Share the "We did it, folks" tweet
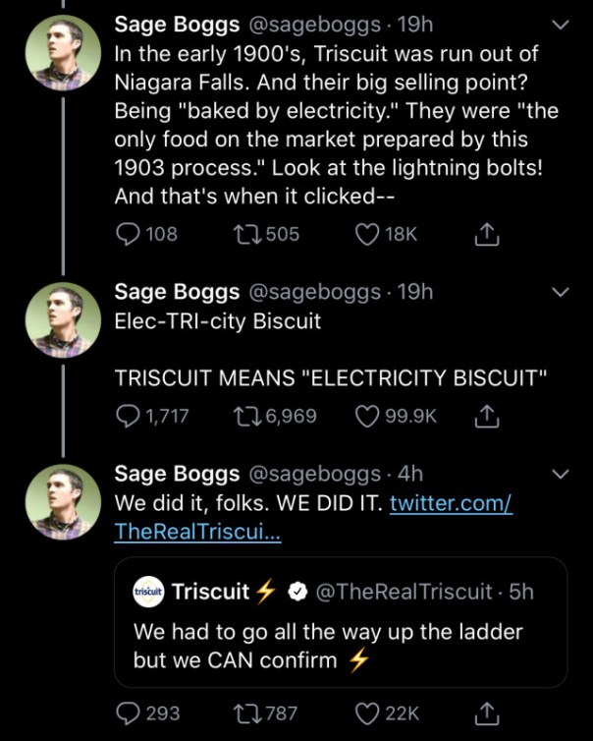Viewport: 593px width, 741px height. pyautogui.click(x=484, y=713)
